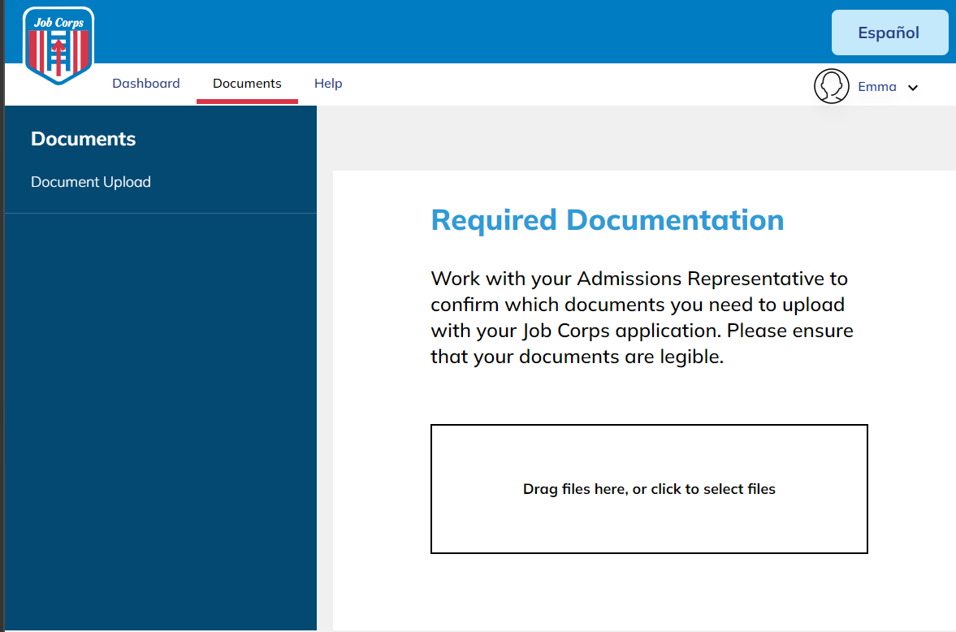Expand the chevron next to Emma
The width and height of the screenshot is (956, 632).
(913, 88)
